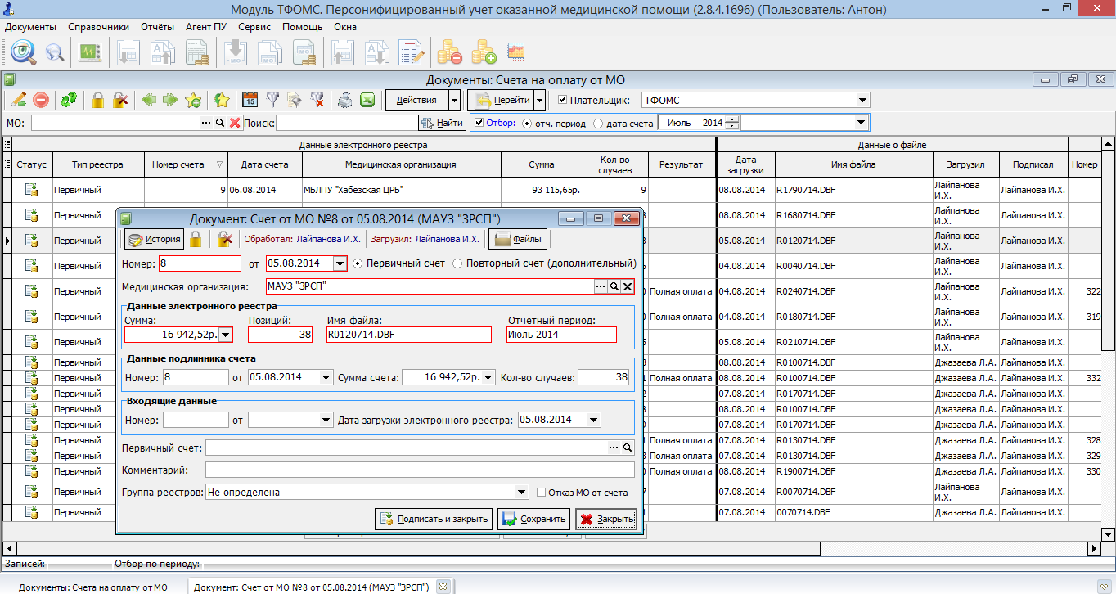Clear the Медицинская организация field with X icon
Image resolution: width=1116 pixels, height=594 pixels.
628,286
